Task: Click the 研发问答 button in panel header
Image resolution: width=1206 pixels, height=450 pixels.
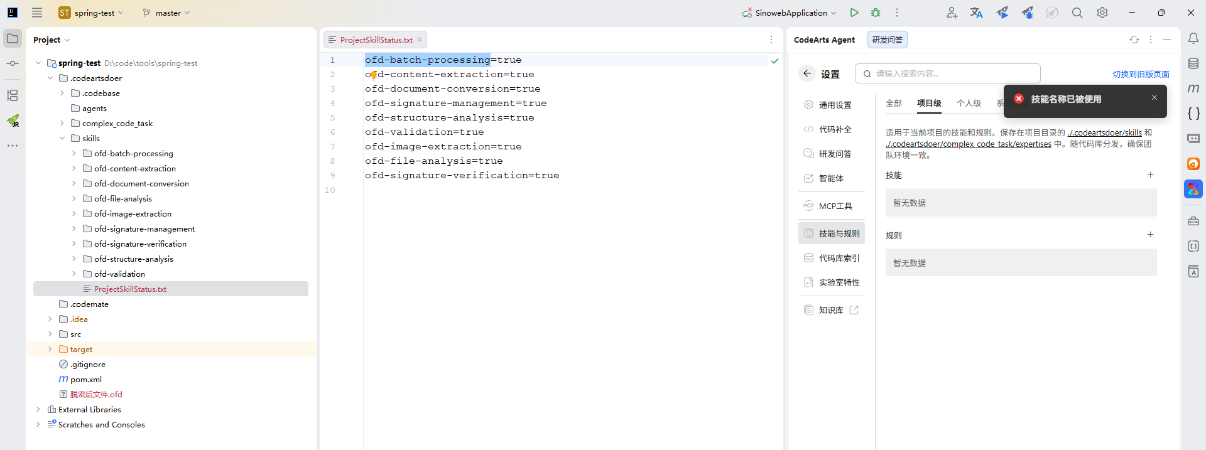Action: 888,40
